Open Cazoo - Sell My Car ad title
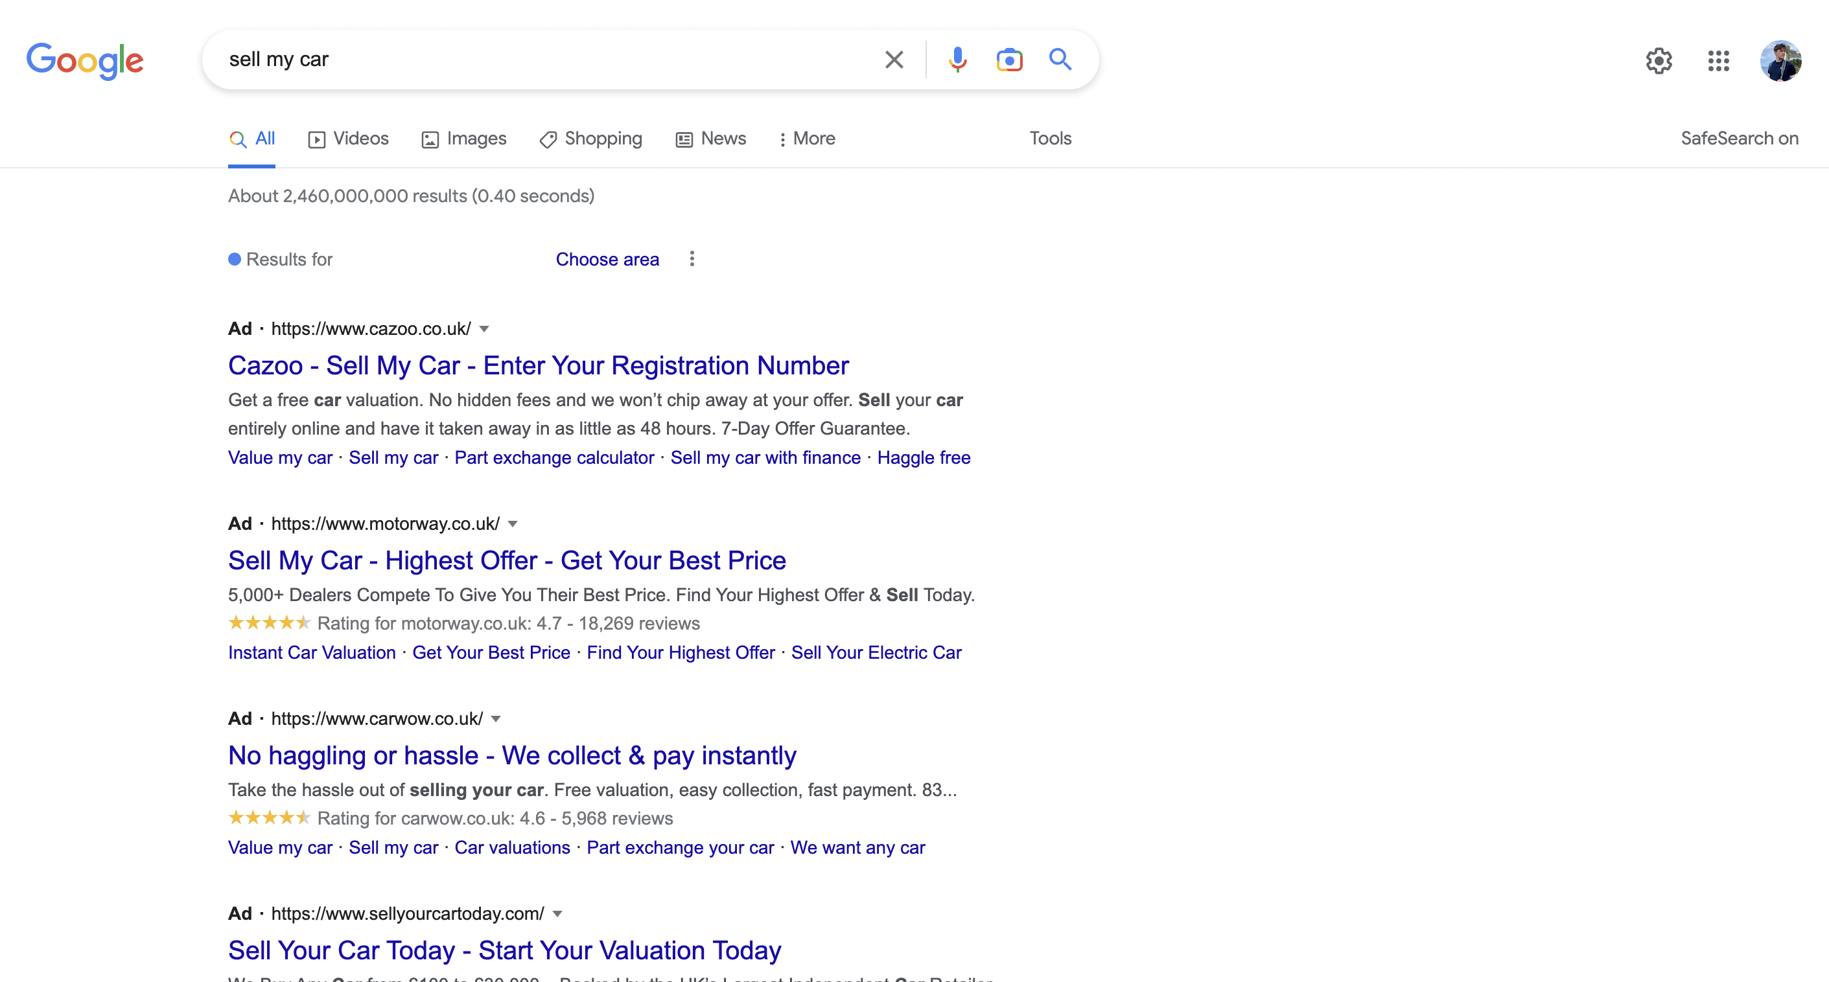The height and width of the screenshot is (982, 1829). point(538,366)
